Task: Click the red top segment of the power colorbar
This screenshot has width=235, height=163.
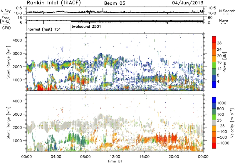Action: pyautogui.click(x=214, y=40)
